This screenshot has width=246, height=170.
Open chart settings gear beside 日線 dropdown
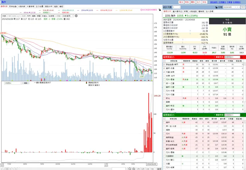(x=76, y=16)
